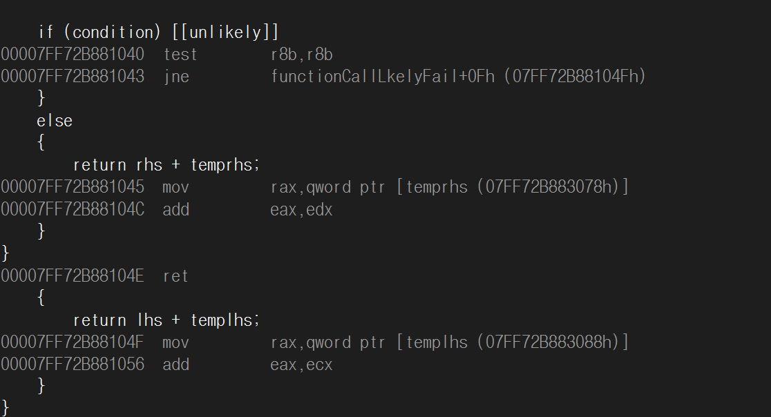The image size is (771, 417).
Task: Select the 'test' instruction mnemonic
Action: click(180, 55)
